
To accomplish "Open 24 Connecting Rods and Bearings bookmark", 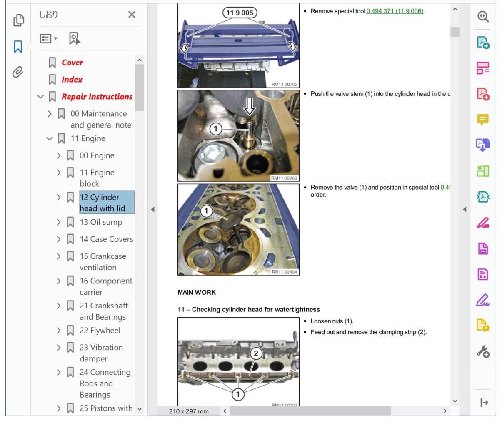I will [x=106, y=383].
